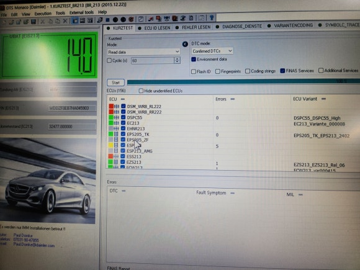Image resolution: width=360 pixels, height=270 pixels.
Task: Enable the Additional Services checkbox
Action: [x=321, y=71]
